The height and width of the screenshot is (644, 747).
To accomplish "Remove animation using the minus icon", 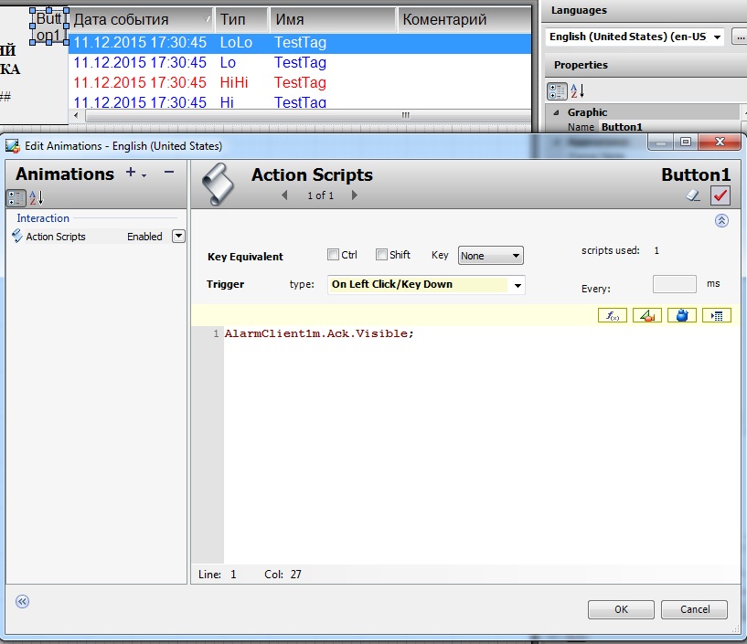I will coord(168,173).
